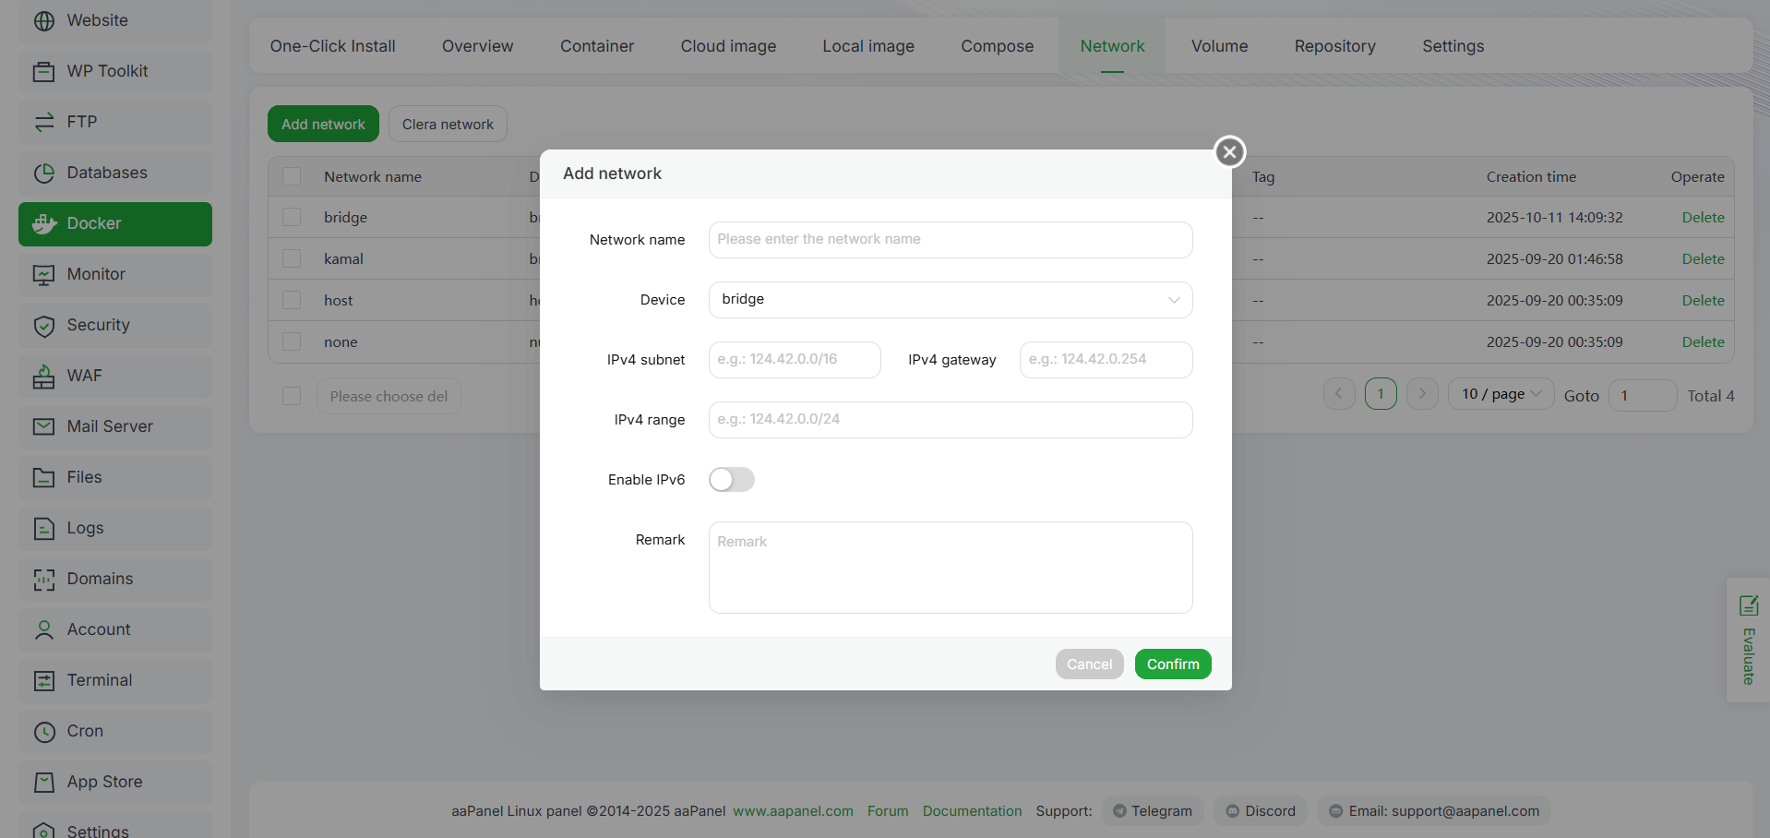Click the Clera network button
This screenshot has height=838, width=1770.
pyautogui.click(x=448, y=124)
